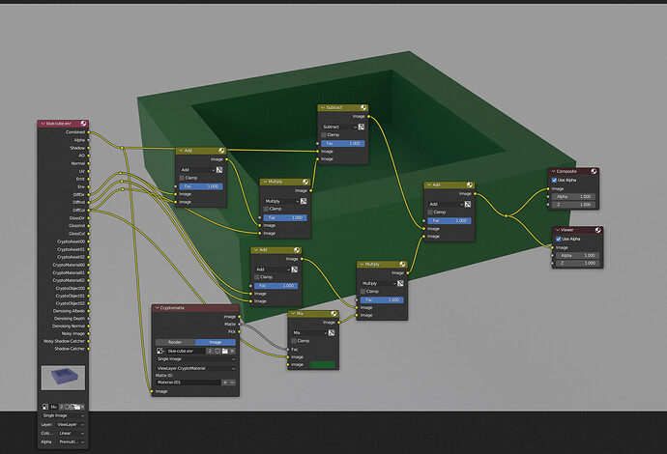The image size is (667, 454).
Task: Open the Linear color space dropdown
Action: pyautogui.click(x=71, y=434)
